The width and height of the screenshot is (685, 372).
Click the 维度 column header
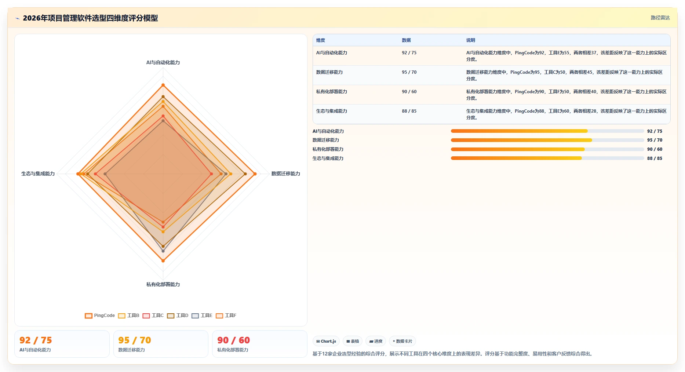click(321, 40)
